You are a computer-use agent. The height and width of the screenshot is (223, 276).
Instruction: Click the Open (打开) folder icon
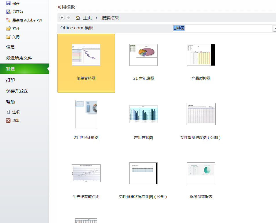(8, 29)
